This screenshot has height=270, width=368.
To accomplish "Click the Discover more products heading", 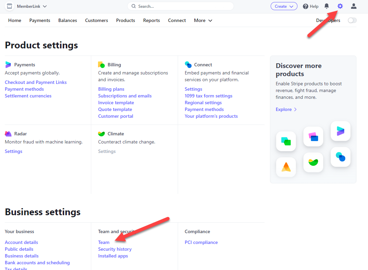I will pyautogui.click(x=298, y=70).
